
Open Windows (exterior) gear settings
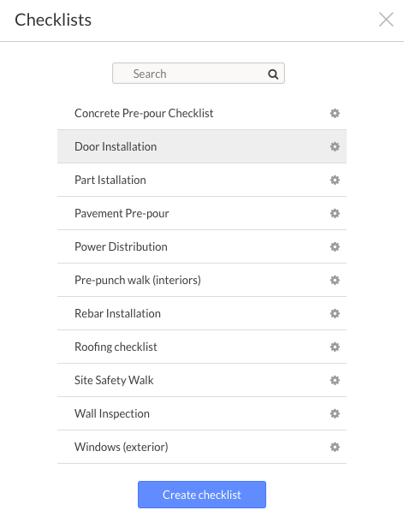335,447
